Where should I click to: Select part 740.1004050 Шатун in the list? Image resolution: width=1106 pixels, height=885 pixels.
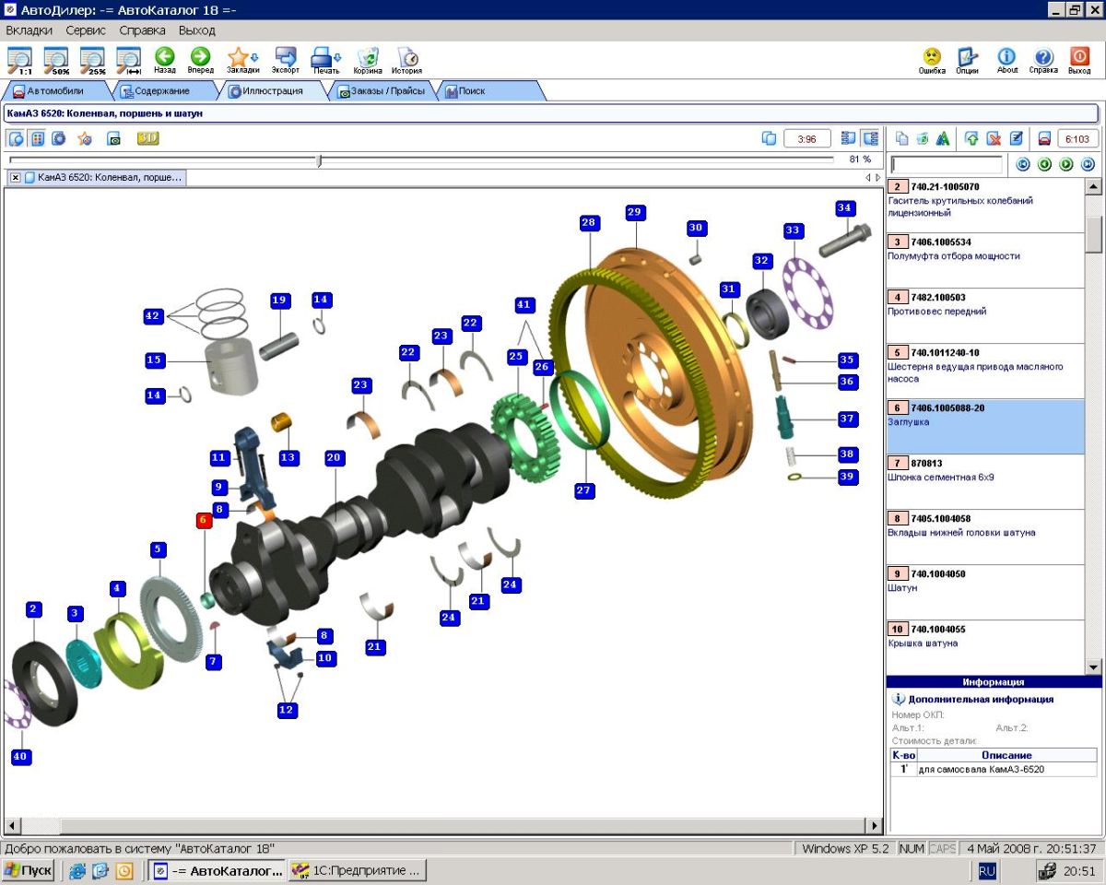pos(985,592)
